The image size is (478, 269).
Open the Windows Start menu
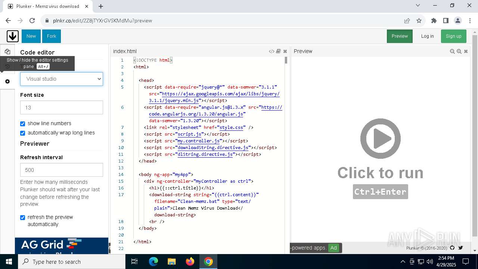(x=9, y=262)
